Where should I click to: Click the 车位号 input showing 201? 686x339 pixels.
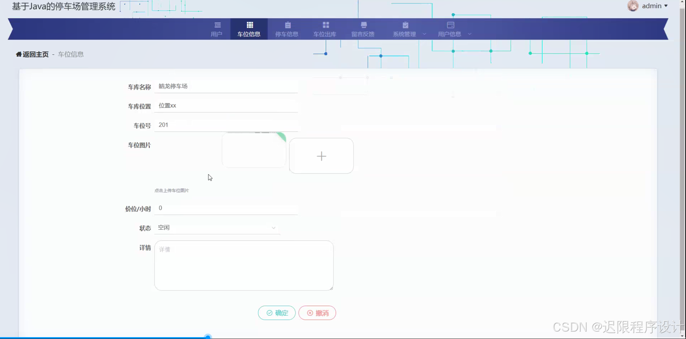226,125
